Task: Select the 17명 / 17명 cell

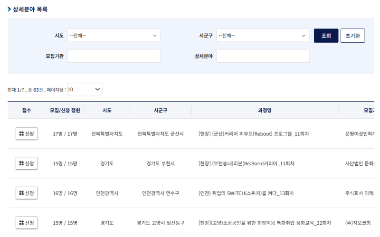Action: click(x=65, y=134)
